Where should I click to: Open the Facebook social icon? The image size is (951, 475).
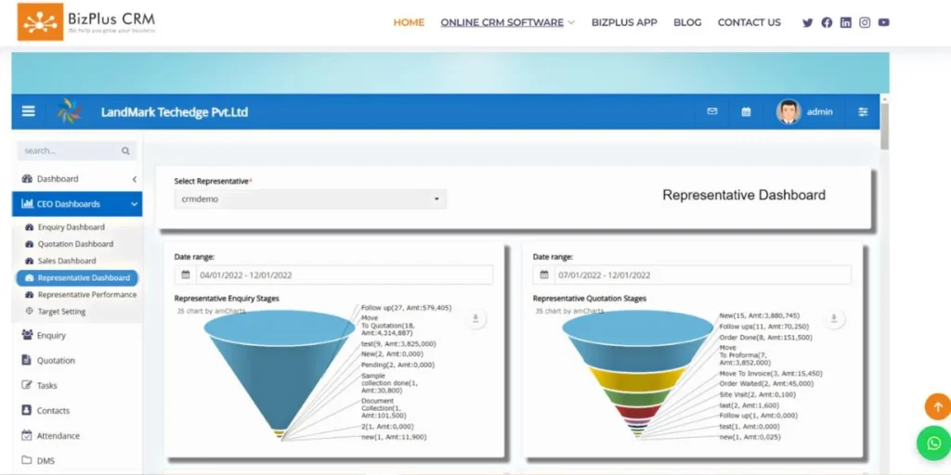tap(827, 22)
